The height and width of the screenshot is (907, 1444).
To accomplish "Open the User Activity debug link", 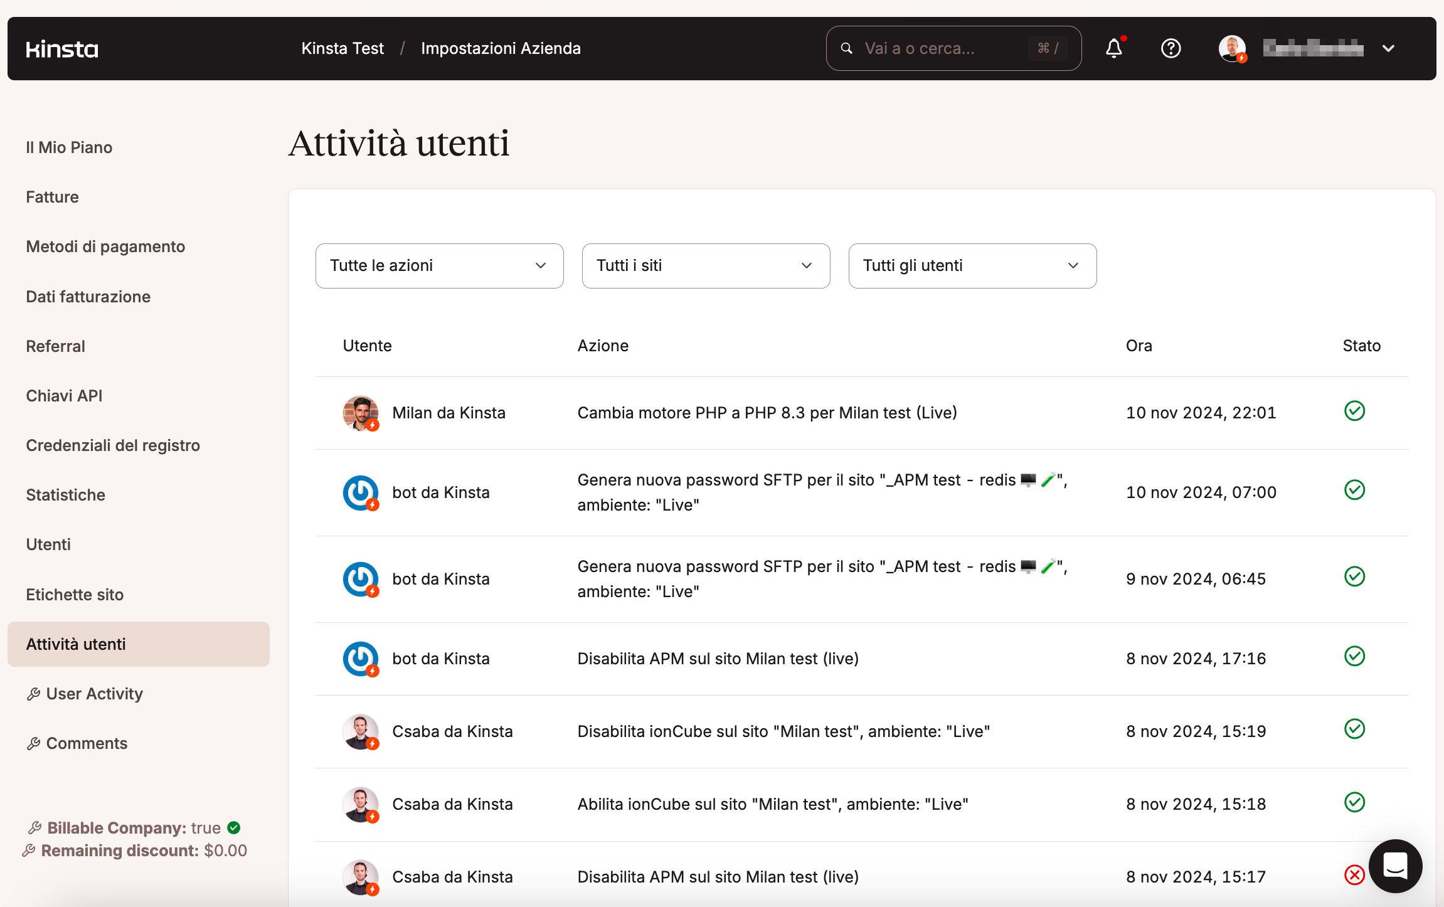I will tap(94, 694).
